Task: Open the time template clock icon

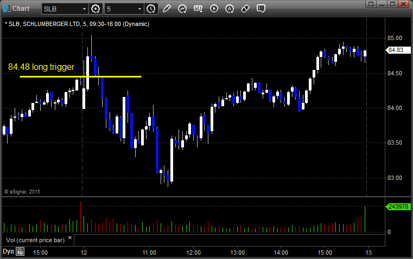Action: pos(151,9)
